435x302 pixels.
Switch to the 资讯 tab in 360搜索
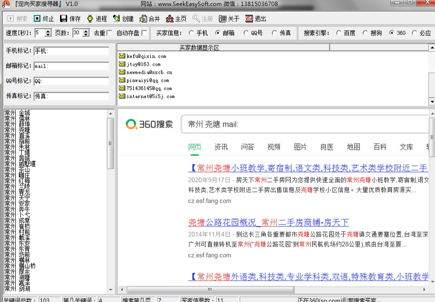click(x=221, y=147)
